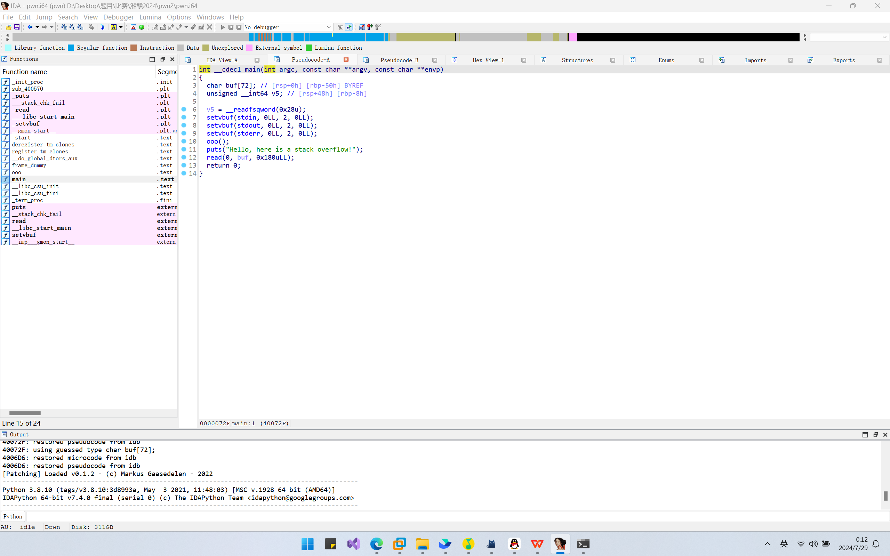This screenshot has width=890, height=556.
Task: Click the highlighted green-arrow C icon
Action: [348, 27]
